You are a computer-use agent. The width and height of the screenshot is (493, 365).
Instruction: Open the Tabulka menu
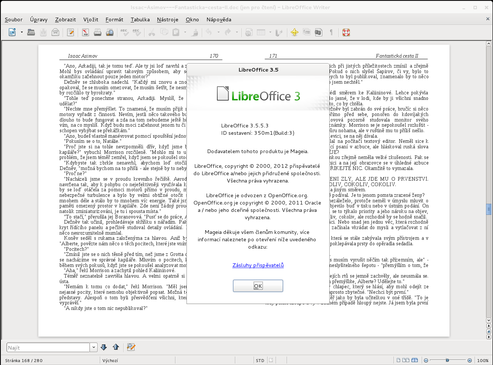[x=140, y=19]
